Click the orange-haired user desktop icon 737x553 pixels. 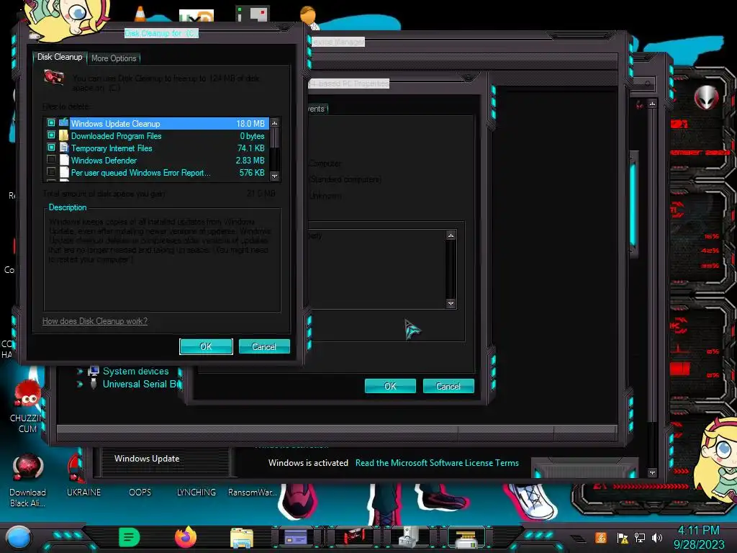point(309,17)
